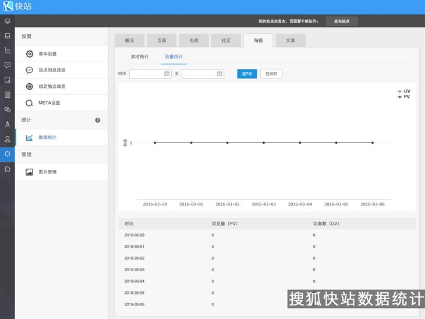Click the 2016-03-02 table row date
This screenshot has width=425, height=319.
134,258
